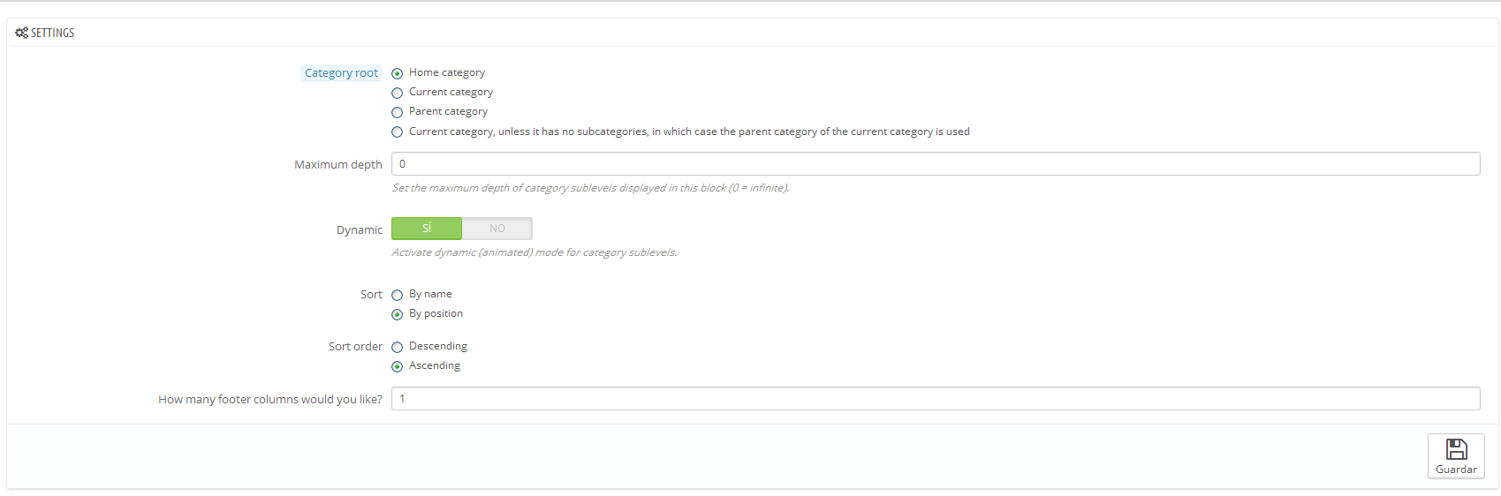Screen dimensions: 1501x496
Task: Click the footer columns input field
Action: (936, 399)
